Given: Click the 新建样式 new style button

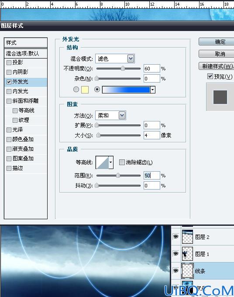Looking at the screenshot, I should click(217, 66).
